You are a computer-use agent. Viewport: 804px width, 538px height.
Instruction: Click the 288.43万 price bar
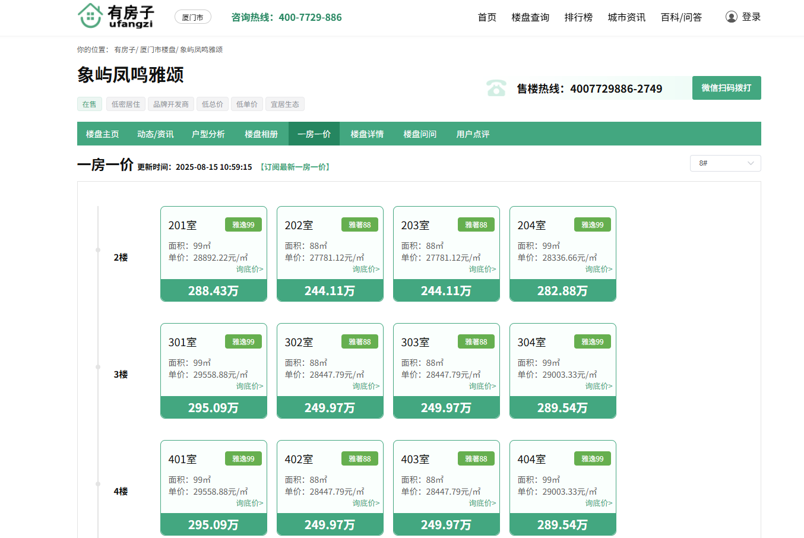point(214,290)
